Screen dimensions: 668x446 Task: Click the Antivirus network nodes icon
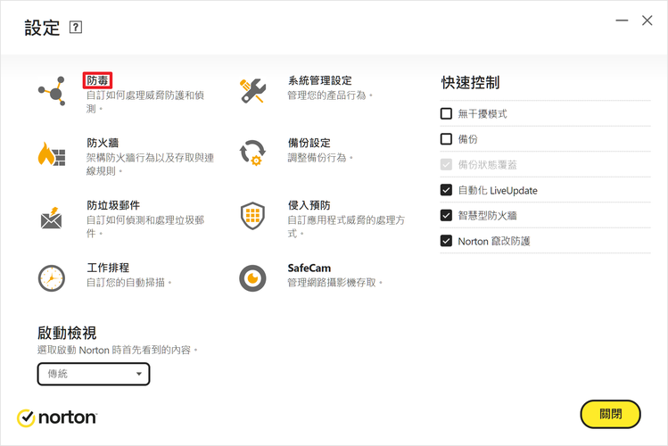point(52,91)
